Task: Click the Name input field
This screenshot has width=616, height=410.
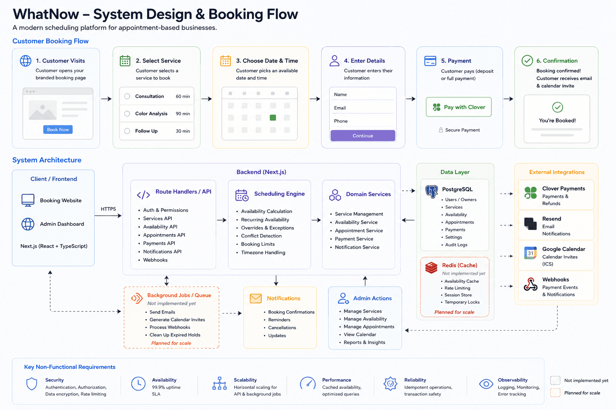Action: (363, 94)
